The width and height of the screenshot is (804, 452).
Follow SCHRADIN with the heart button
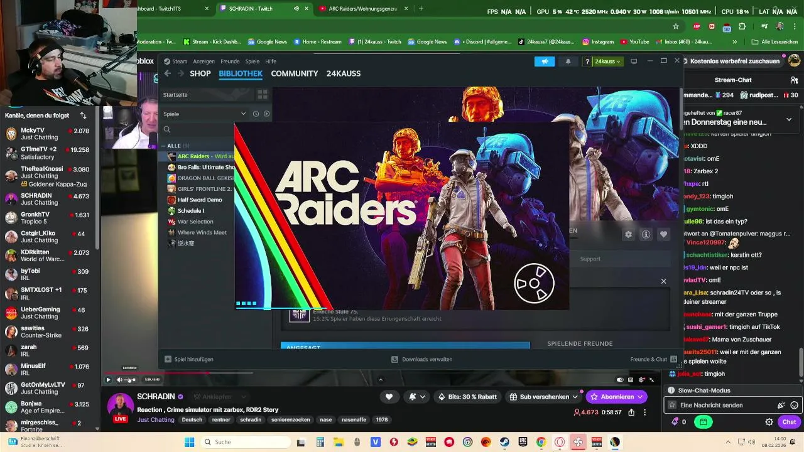pyautogui.click(x=389, y=397)
